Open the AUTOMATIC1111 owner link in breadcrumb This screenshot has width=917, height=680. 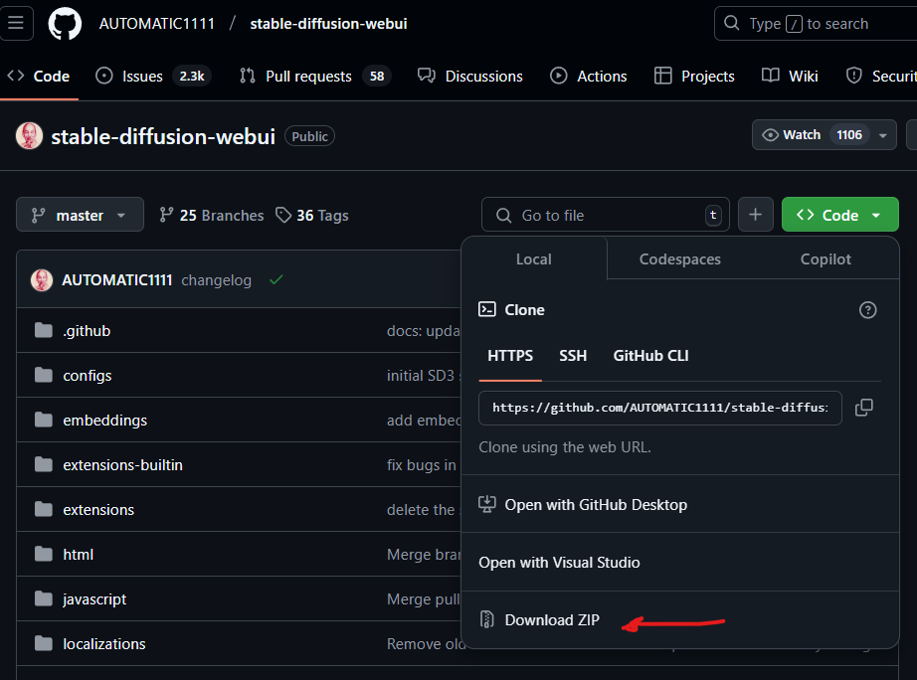157,24
